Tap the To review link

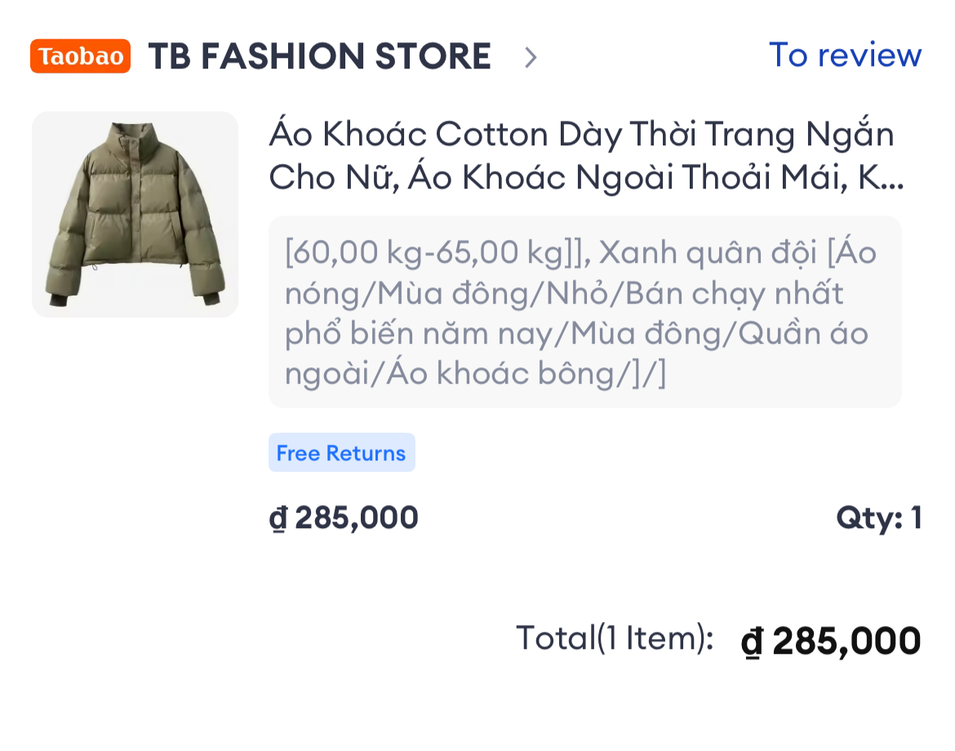(x=845, y=56)
